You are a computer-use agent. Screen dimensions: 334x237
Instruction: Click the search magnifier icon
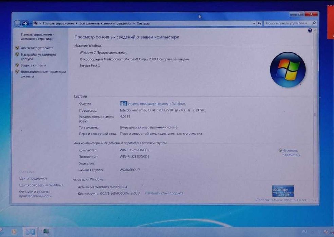coord(314,23)
